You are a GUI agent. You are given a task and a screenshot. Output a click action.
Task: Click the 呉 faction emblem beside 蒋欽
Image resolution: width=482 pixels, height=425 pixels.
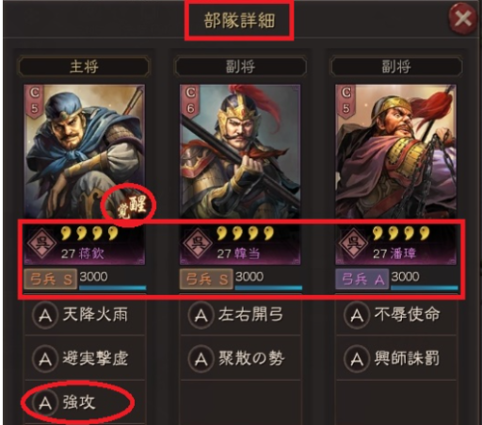41,244
